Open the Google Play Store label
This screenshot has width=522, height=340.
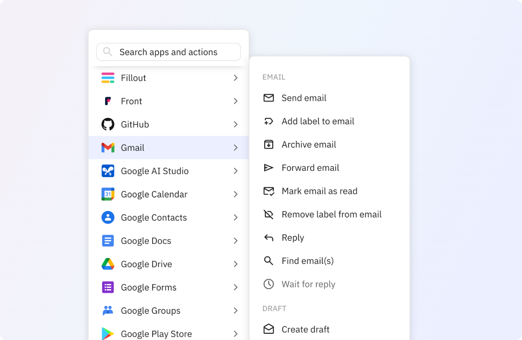[156, 334]
